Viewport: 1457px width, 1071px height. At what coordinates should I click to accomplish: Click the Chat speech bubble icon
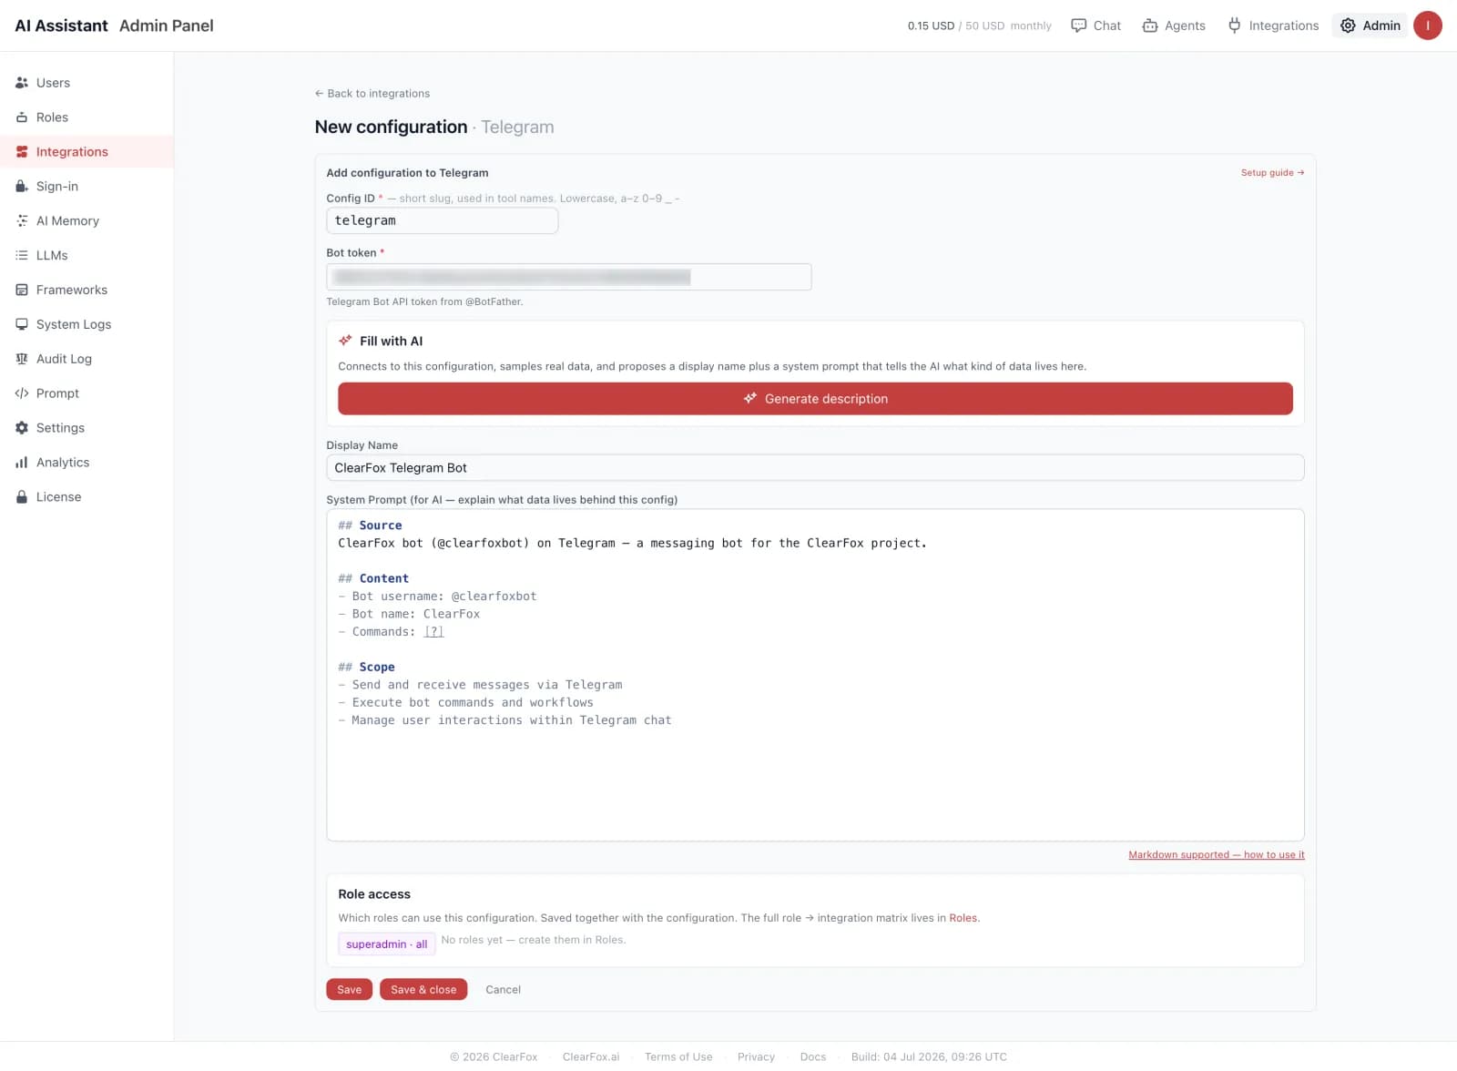click(x=1078, y=25)
